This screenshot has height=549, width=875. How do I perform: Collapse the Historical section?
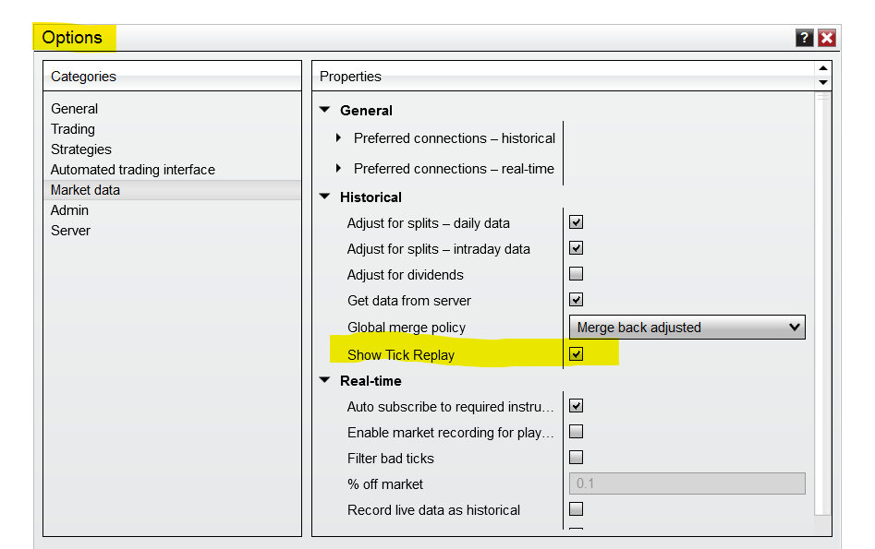[324, 197]
